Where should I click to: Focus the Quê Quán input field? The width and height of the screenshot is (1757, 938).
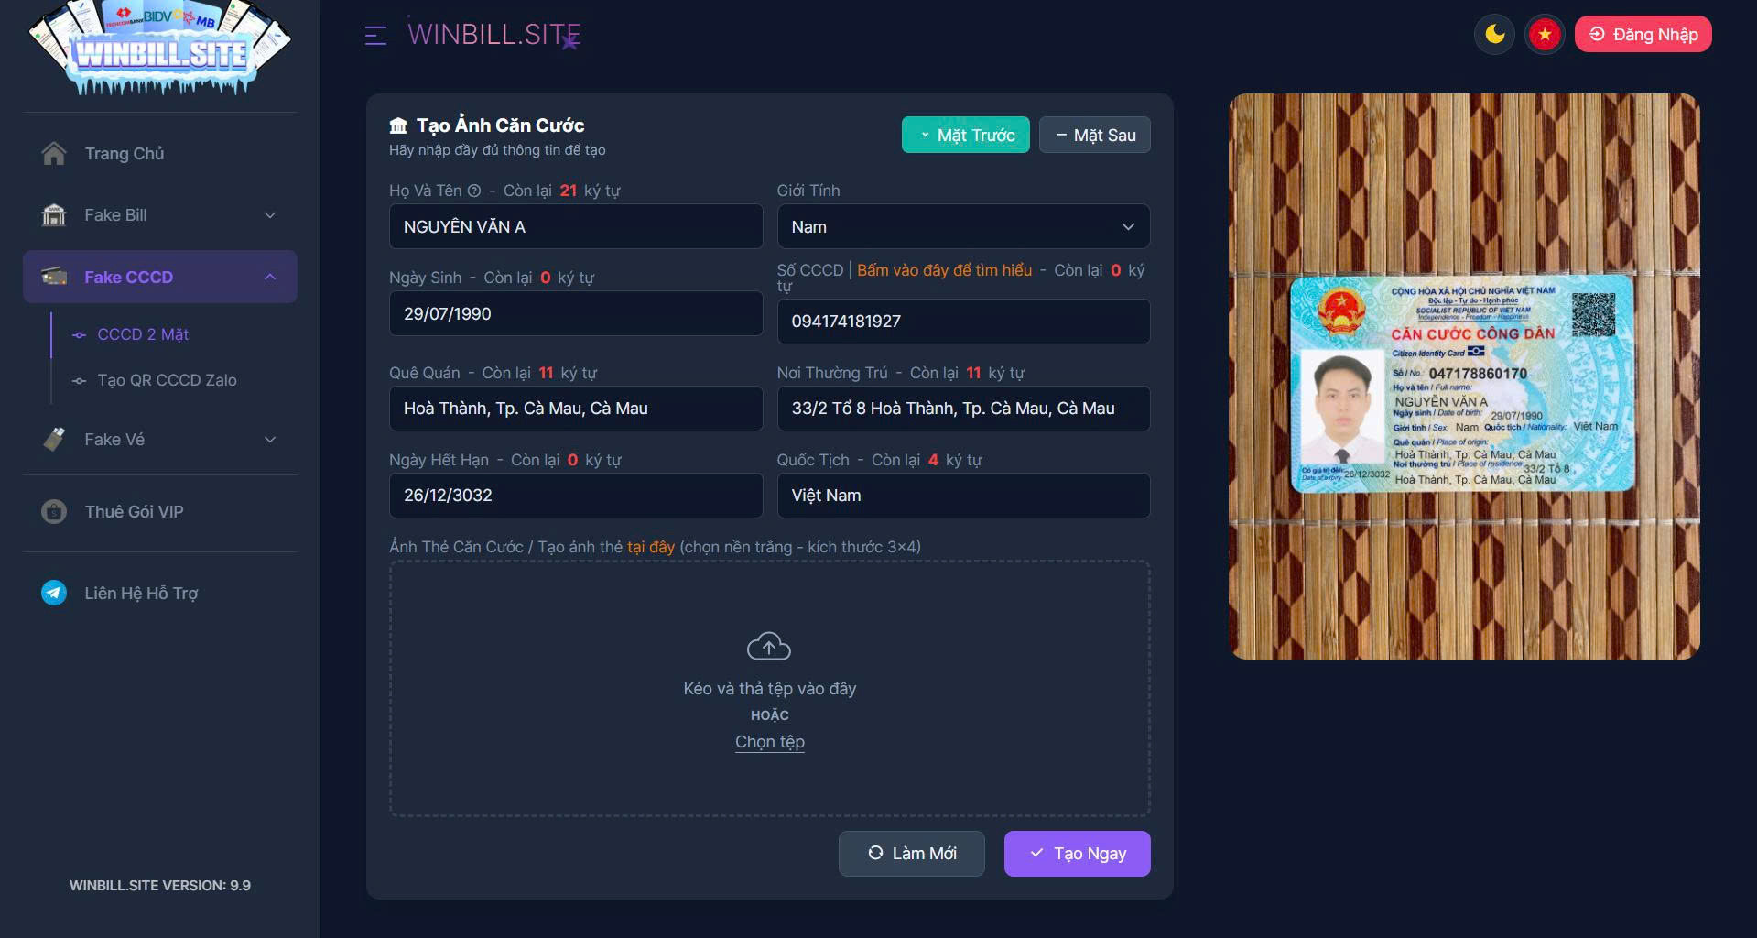[x=576, y=409]
